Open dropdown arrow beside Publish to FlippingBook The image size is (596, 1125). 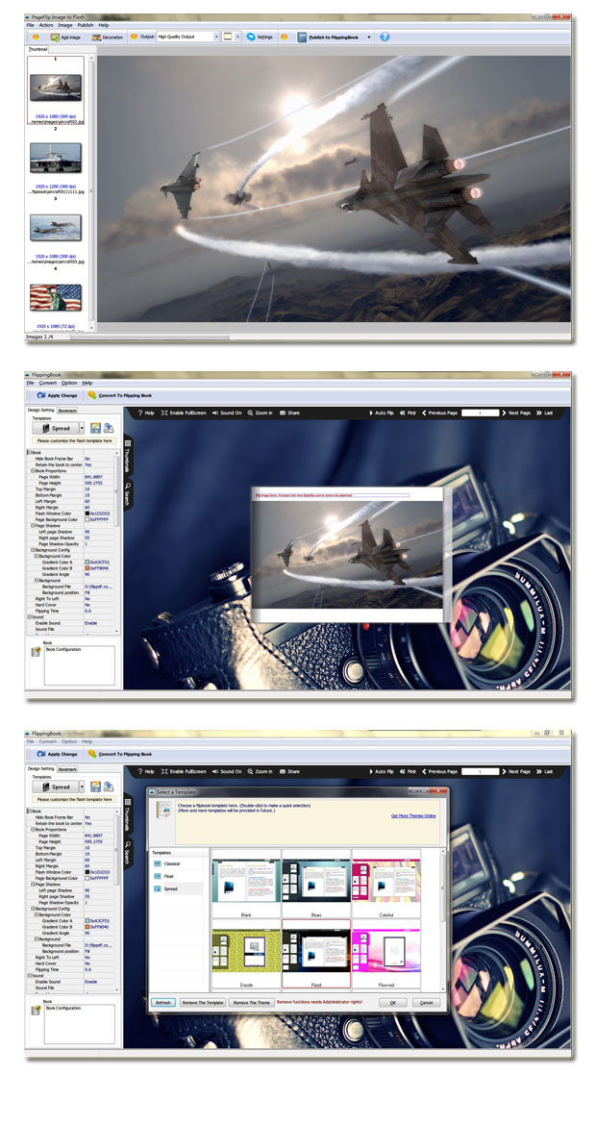[369, 37]
